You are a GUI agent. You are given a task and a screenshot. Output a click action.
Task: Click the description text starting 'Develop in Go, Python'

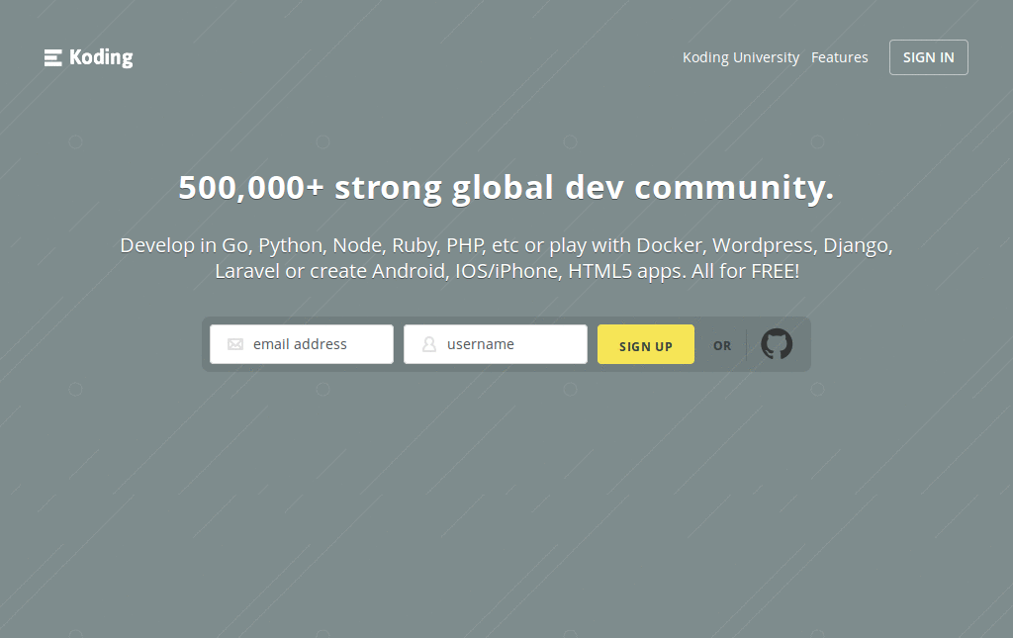pyautogui.click(x=506, y=258)
